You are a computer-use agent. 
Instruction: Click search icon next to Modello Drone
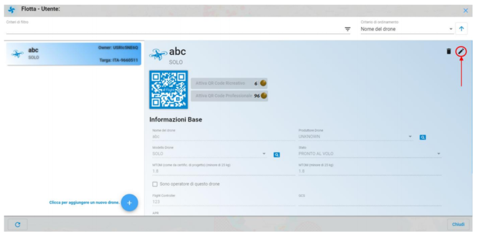[276, 155]
